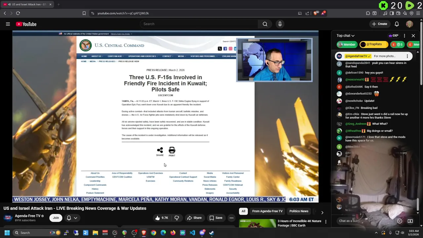The height and width of the screenshot is (238, 423).
Task: Open Brave media playlist music icon
Action: (x=385, y=13)
